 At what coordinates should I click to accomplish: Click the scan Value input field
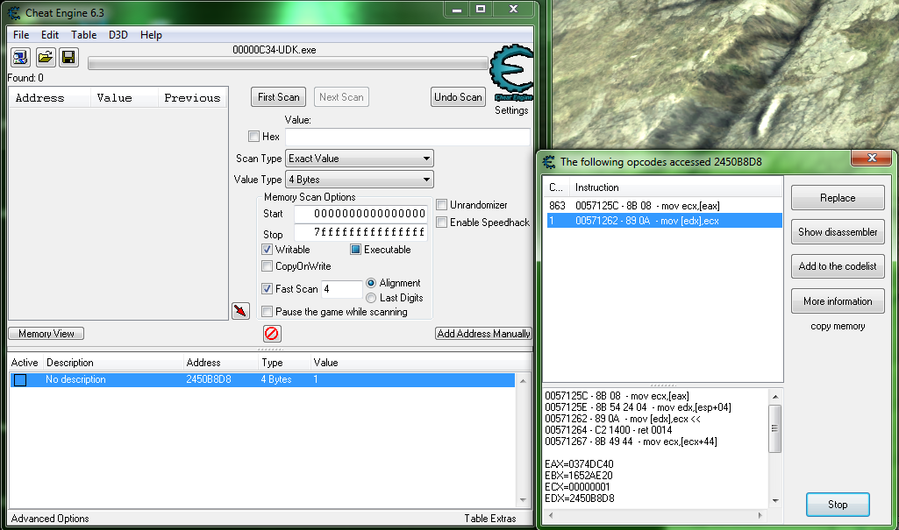point(407,137)
